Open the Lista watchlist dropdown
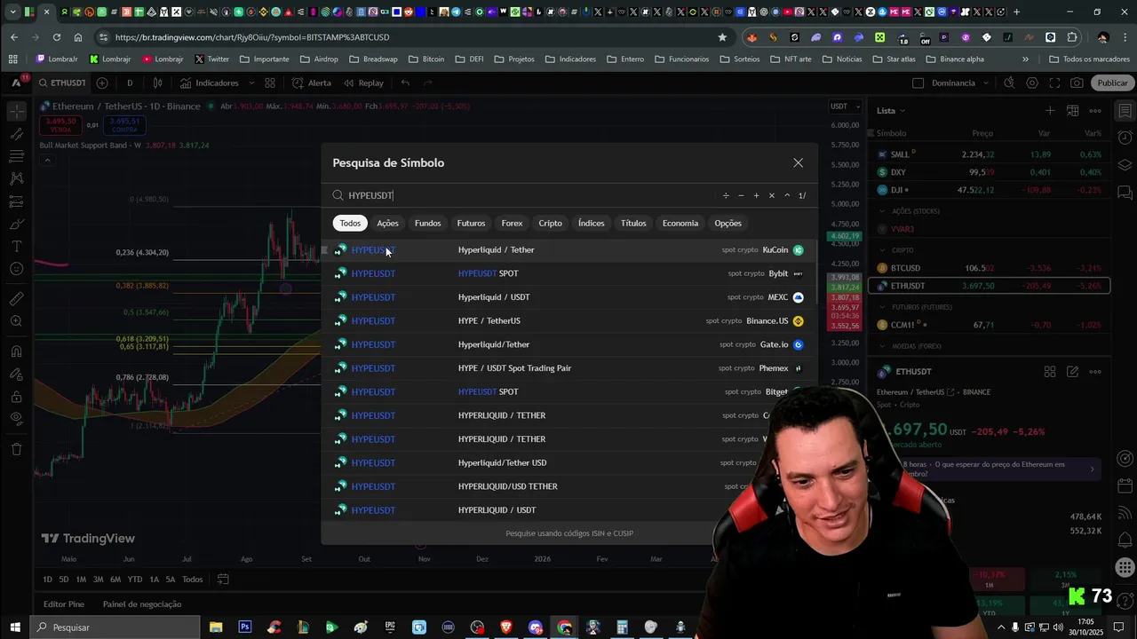 point(891,111)
